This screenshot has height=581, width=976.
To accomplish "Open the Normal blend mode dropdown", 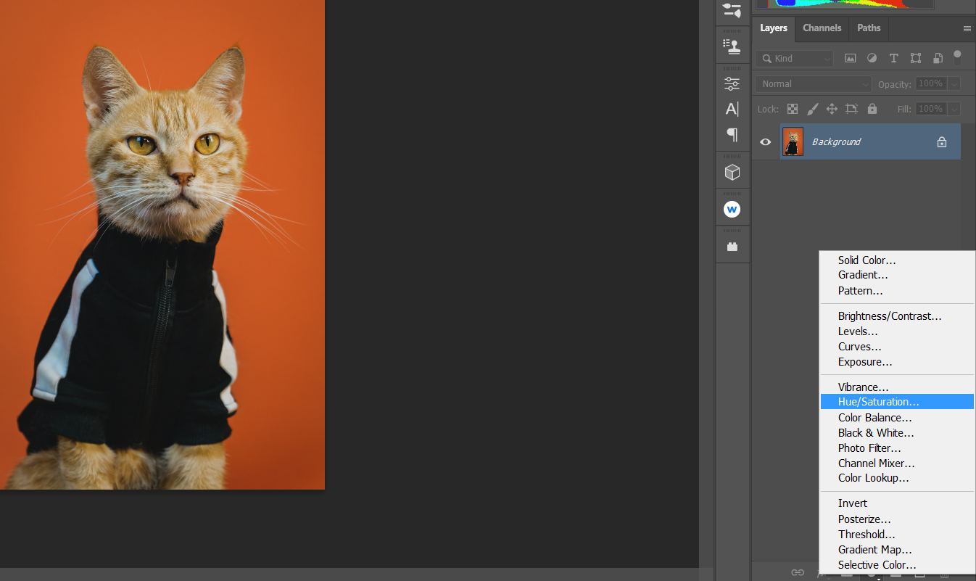I will pyautogui.click(x=813, y=84).
